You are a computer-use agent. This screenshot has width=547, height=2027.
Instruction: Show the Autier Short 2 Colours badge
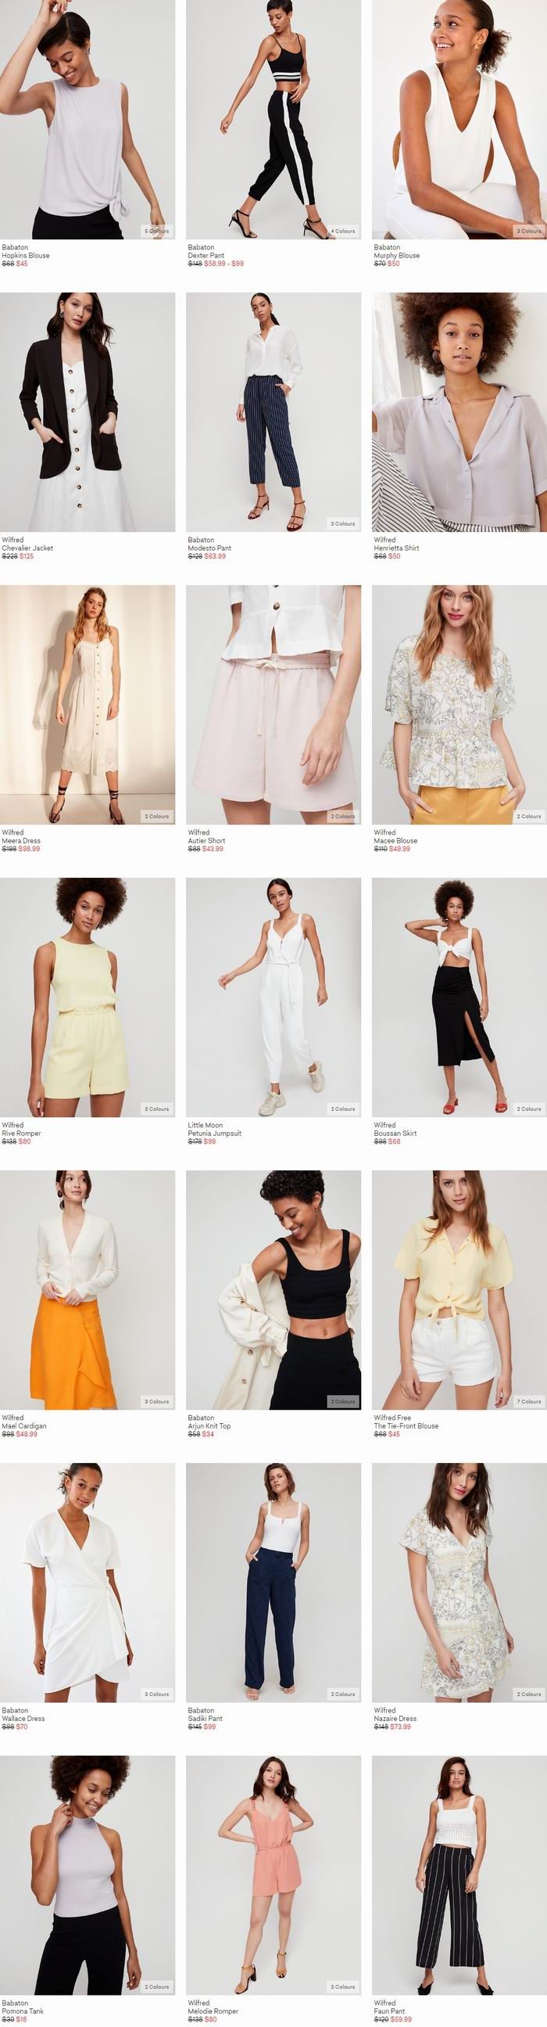(343, 816)
